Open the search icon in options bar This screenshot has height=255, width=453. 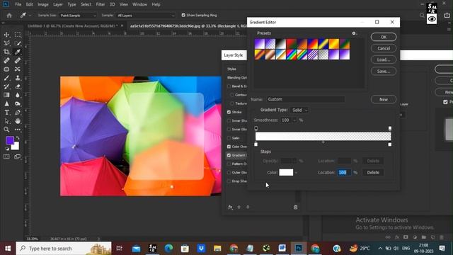(422, 16)
